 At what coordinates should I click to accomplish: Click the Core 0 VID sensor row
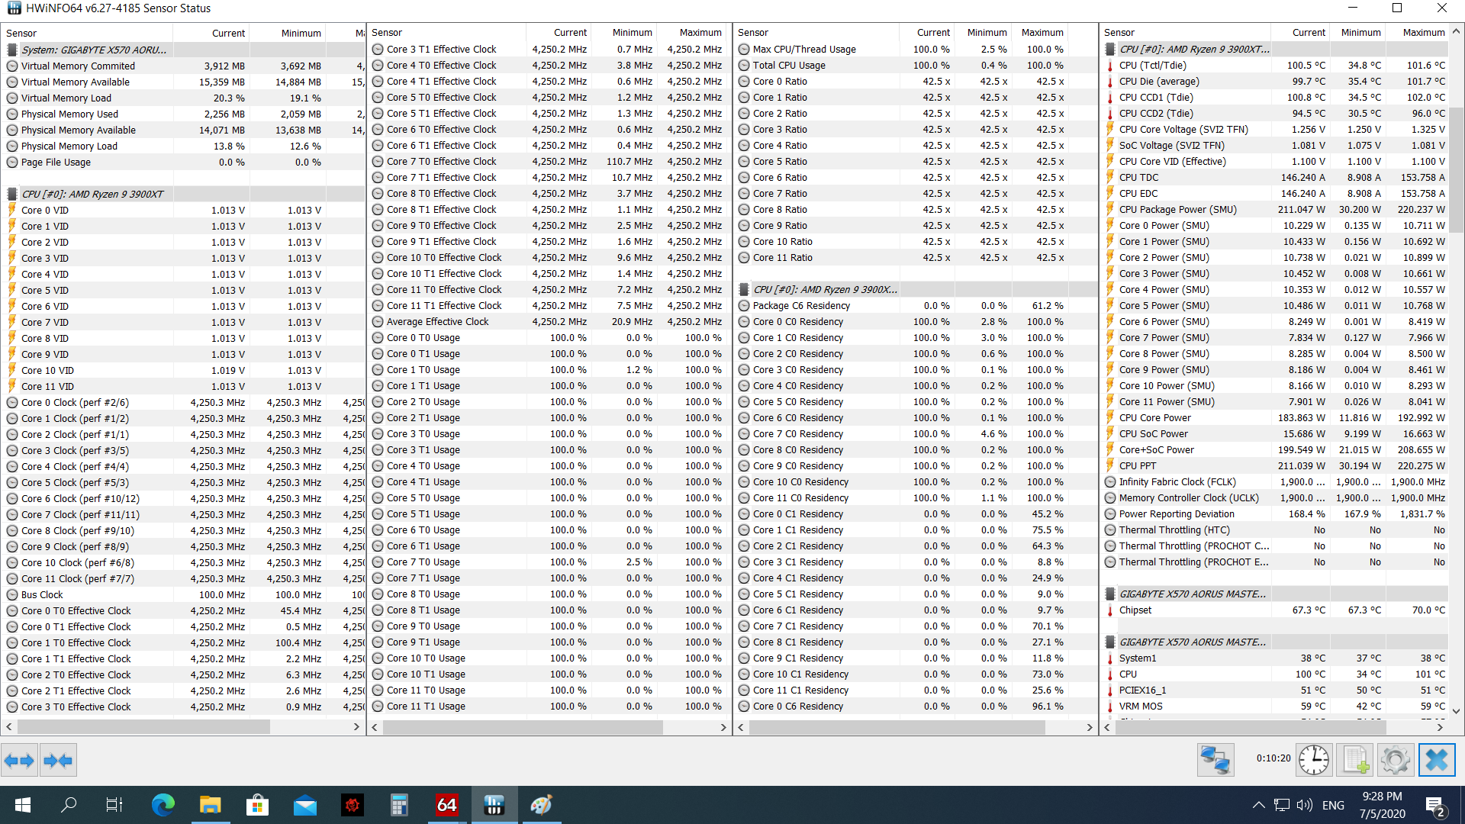tap(183, 211)
